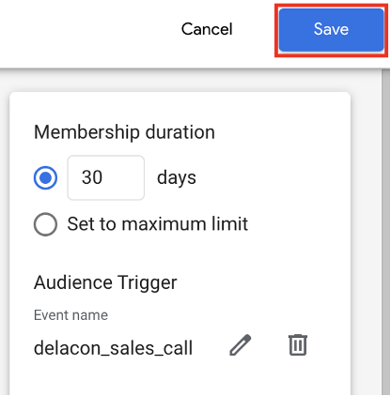Click blank card area below the event name
This screenshot has width=391, height=396.
pos(179,378)
